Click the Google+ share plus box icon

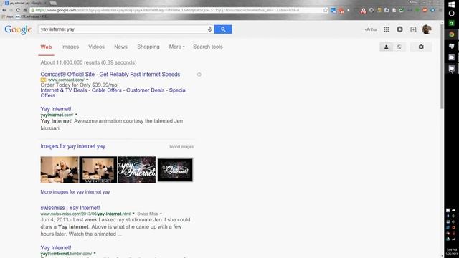coord(413,29)
